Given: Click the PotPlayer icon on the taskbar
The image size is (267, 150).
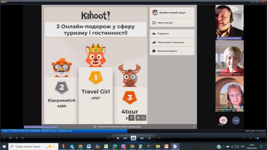Looking at the screenshot, I should (x=175, y=146).
